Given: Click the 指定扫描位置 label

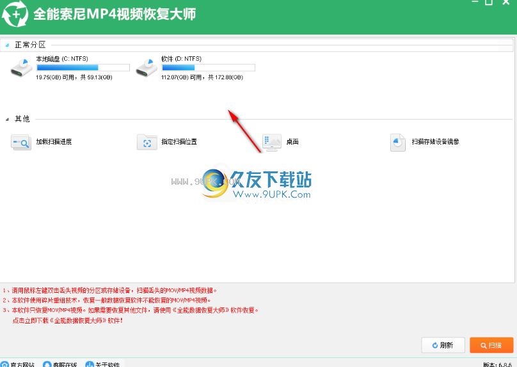Looking at the screenshot, I should [179, 142].
